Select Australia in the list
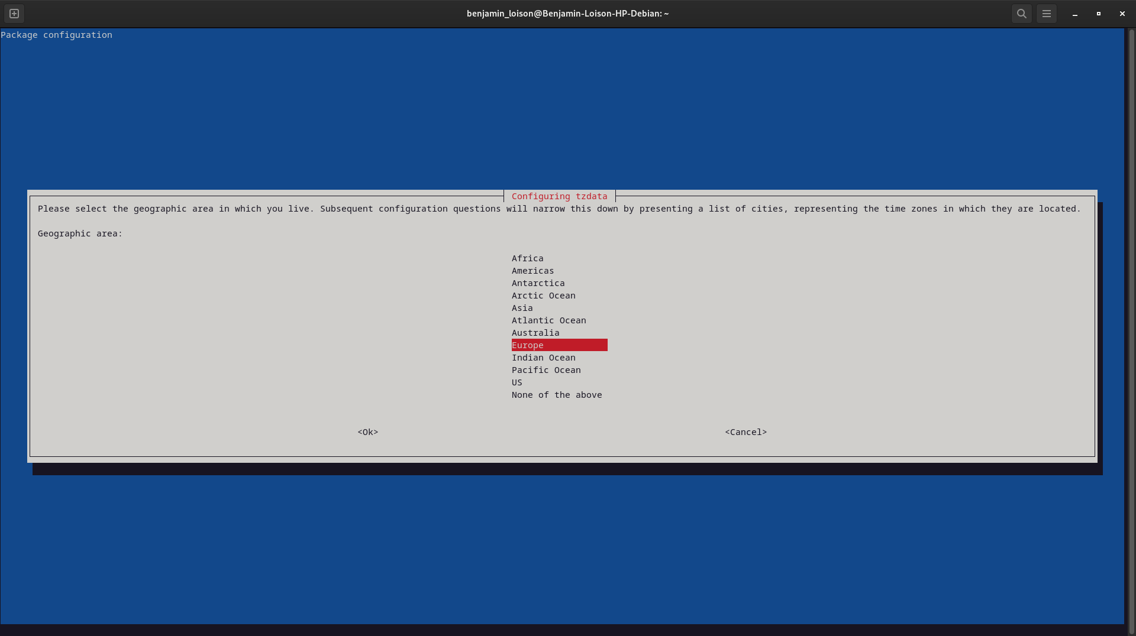Viewport: 1136px width, 636px height. point(535,333)
